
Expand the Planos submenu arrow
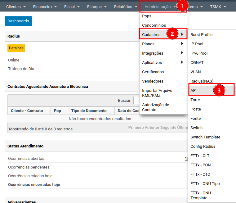(182, 44)
